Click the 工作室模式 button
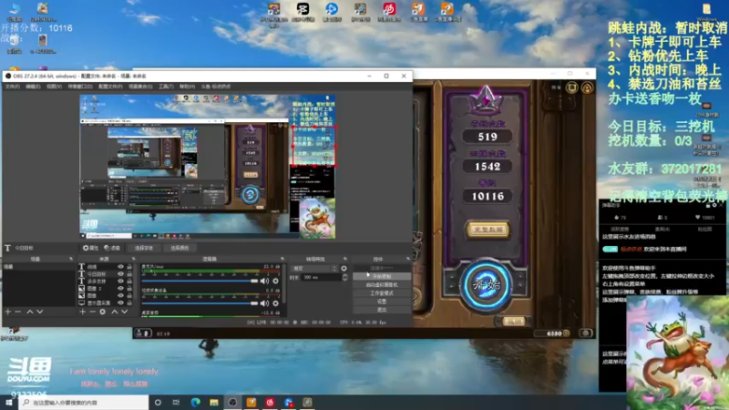Viewport: 729px width, 410px height. pos(382,292)
